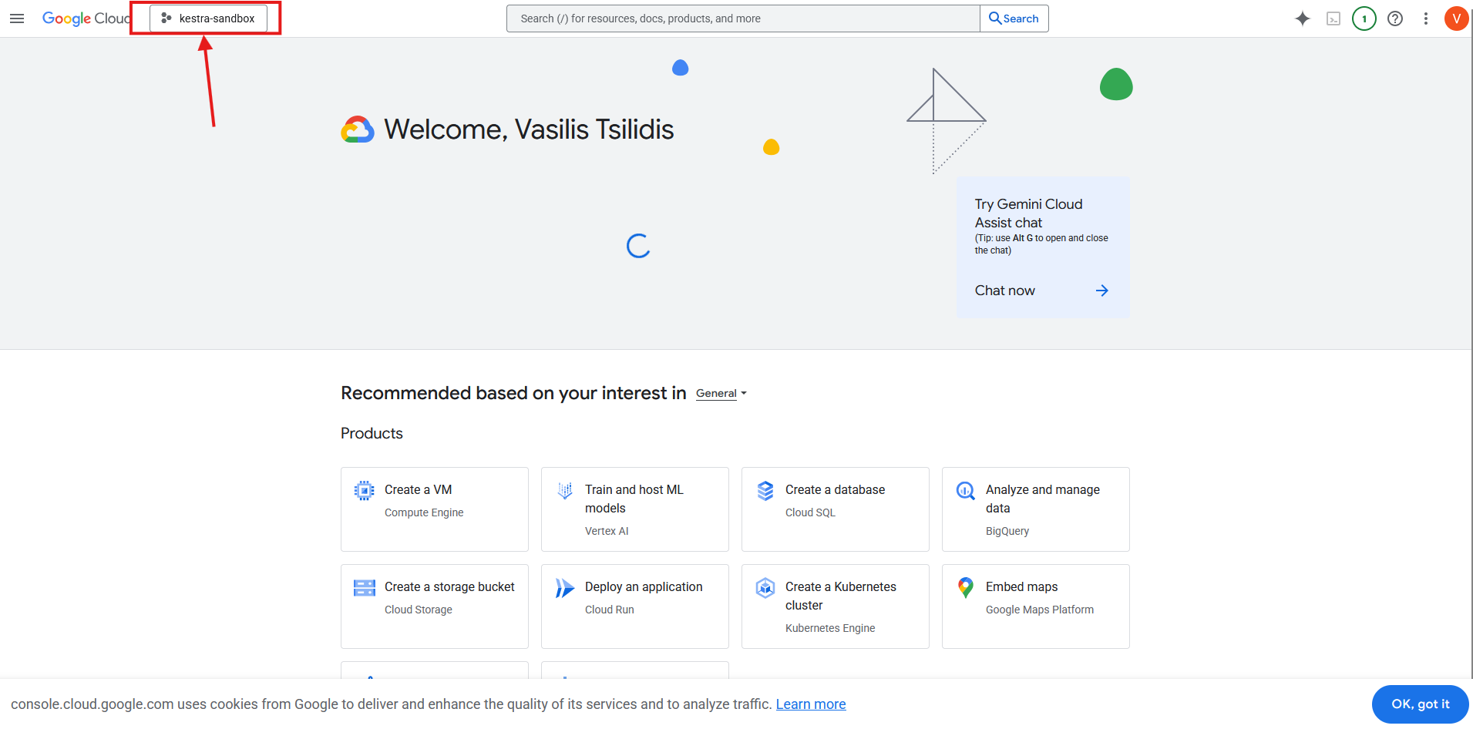The width and height of the screenshot is (1473, 729).
Task: Open Analyze and manage data in BigQuery
Action: 1036,509
